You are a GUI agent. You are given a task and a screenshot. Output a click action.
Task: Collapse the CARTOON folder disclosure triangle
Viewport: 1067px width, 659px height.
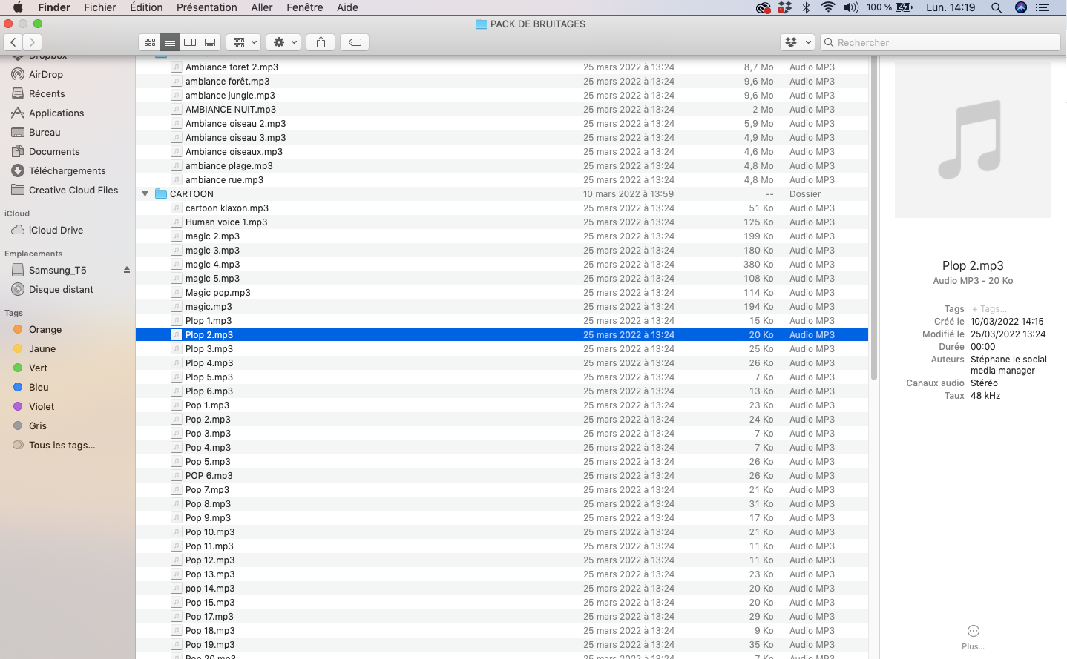click(x=145, y=194)
